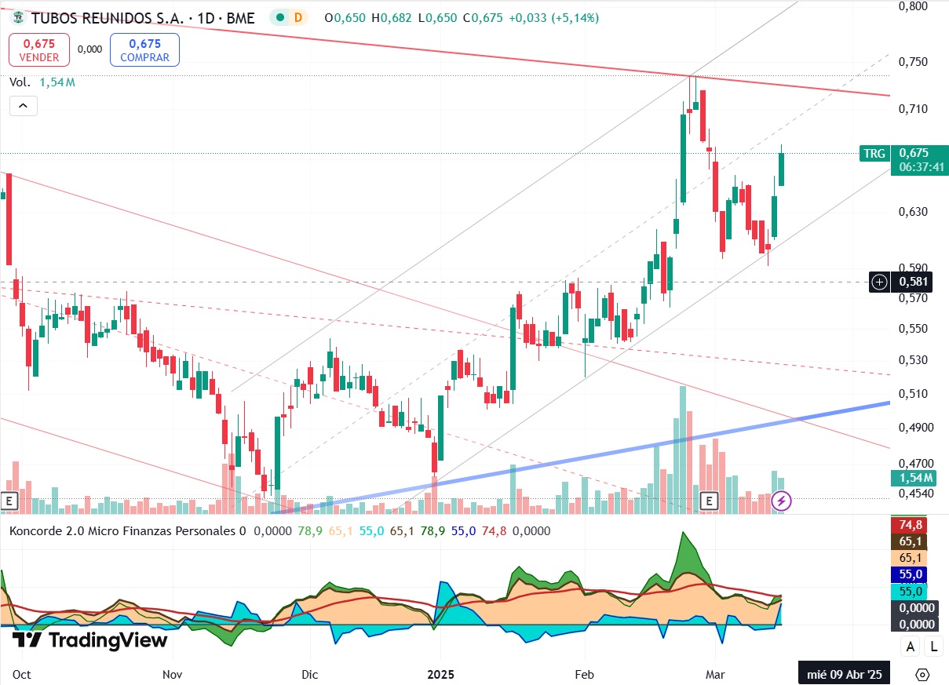The width and height of the screenshot is (949, 685).
Task: Open the earnings E marker near March
Action: [710, 500]
